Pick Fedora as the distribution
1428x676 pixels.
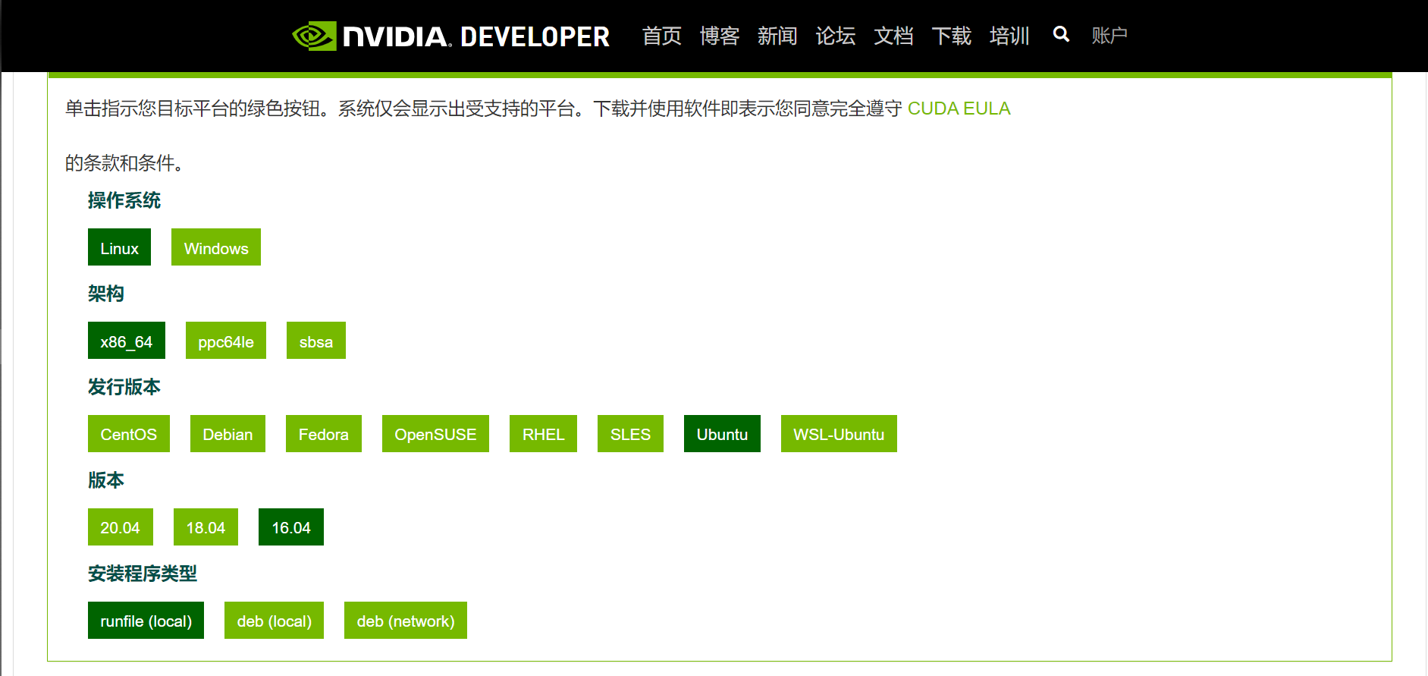(x=324, y=434)
